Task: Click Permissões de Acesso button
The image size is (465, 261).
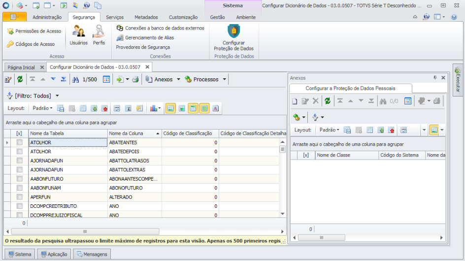Action: coord(34,31)
